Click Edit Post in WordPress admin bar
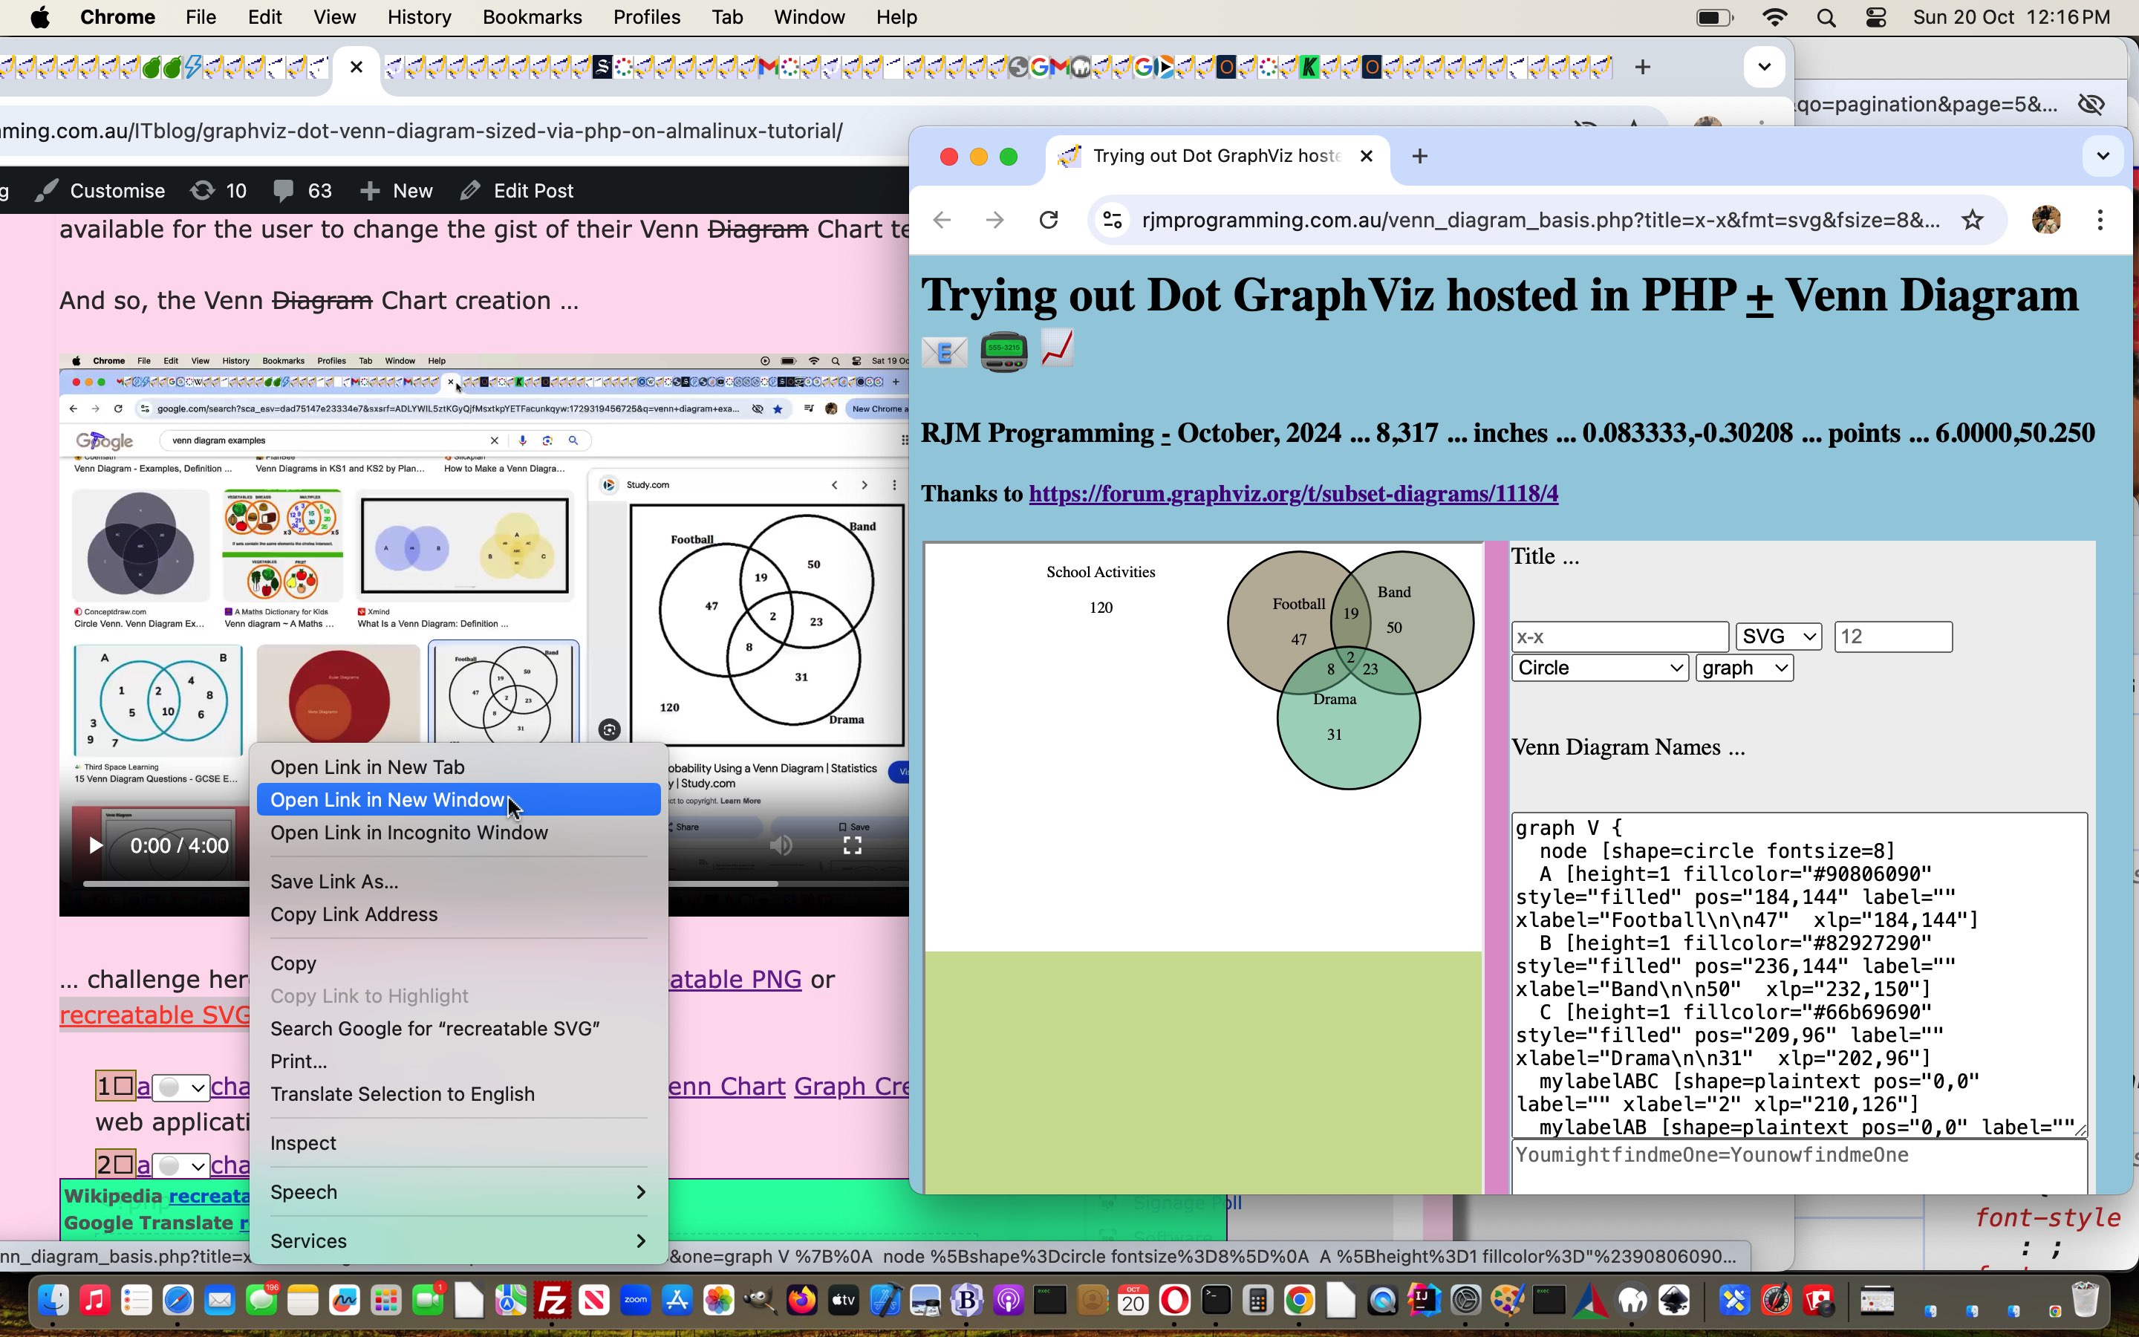This screenshot has height=1337, width=2139. tap(517, 191)
